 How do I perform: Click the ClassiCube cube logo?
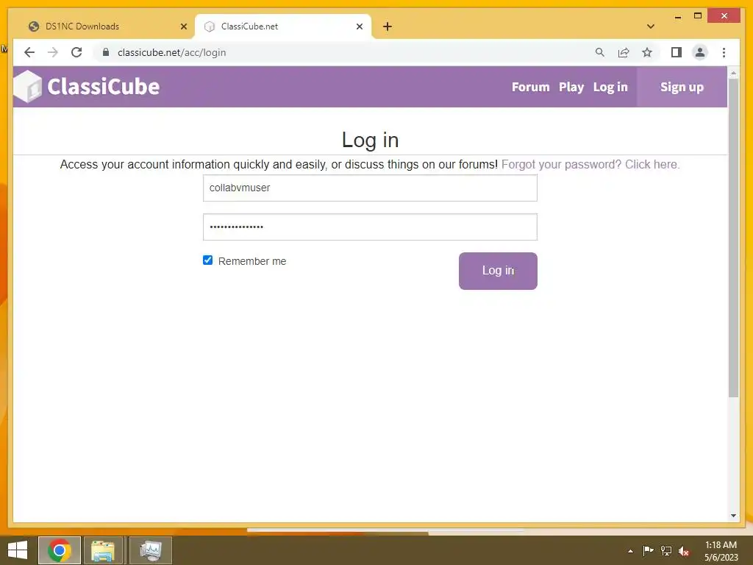click(x=28, y=87)
